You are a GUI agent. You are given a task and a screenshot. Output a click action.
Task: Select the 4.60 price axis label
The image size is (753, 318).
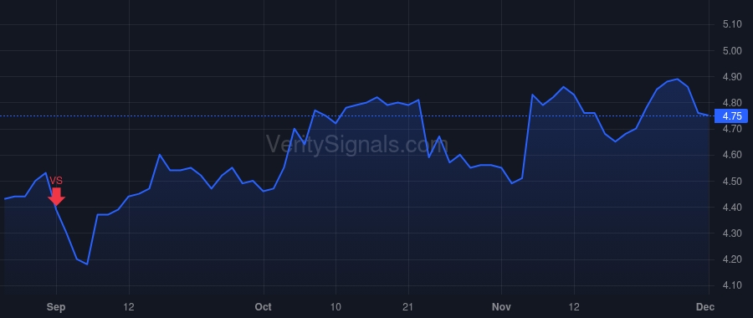tap(732, 155)
